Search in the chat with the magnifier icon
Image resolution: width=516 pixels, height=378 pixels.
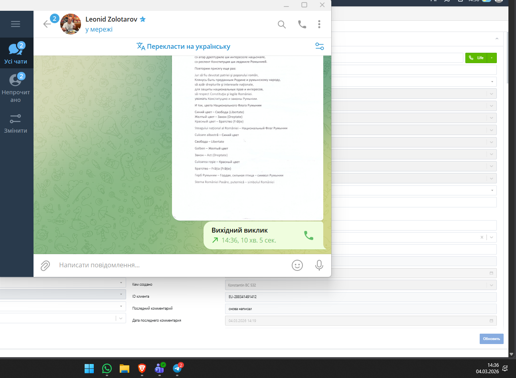point(282,24)
